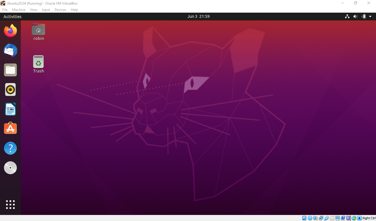Open the Files manager dock icon

coord(10,70)
